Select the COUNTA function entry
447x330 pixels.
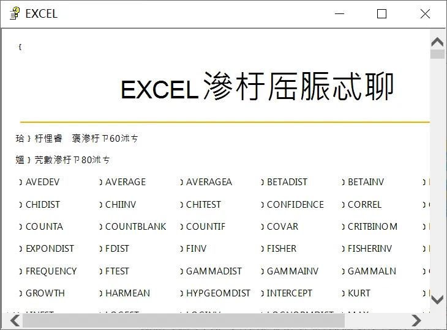44,227
